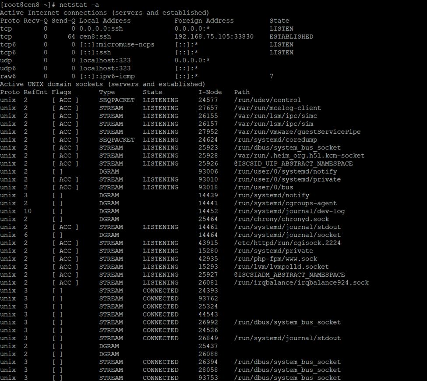427x381 pixels.
Task: Click the ESTABLISHED state entry
Action: click(x=291, y=36)
